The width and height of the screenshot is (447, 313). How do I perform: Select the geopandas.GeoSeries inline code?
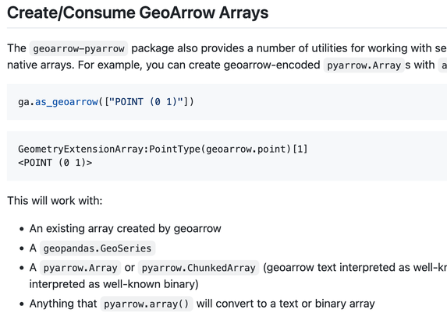[98, 248]
